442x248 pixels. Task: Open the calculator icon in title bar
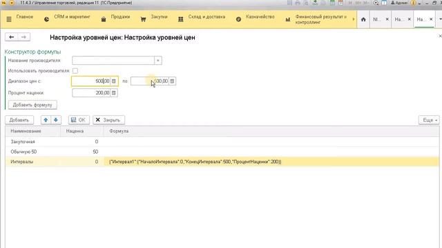click(332, 3)
